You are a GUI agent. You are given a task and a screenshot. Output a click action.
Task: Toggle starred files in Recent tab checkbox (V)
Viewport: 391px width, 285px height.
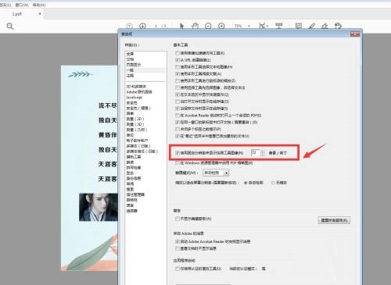(178, 136)
